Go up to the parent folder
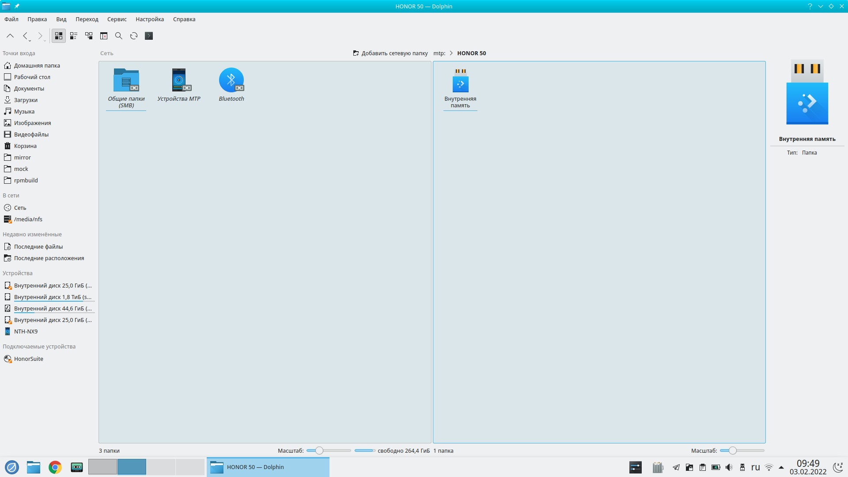 point(10,36)
